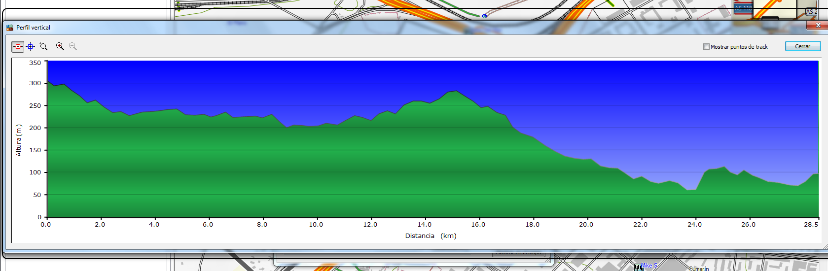
Task: Click the restaurant icon beside Mike S
Action: pos(639,267)
